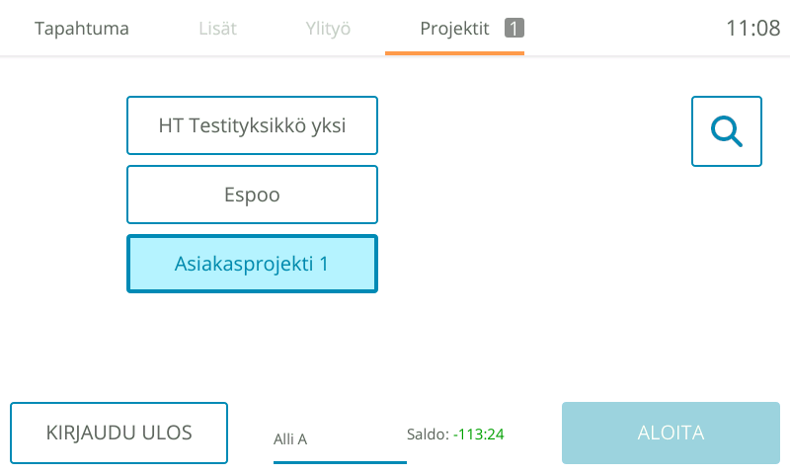Image resolution: width=790 pixels, height=474 pixels.
Task: Log out with the KIRJAUDU ULOS button
Action: [x=118, y=433]
